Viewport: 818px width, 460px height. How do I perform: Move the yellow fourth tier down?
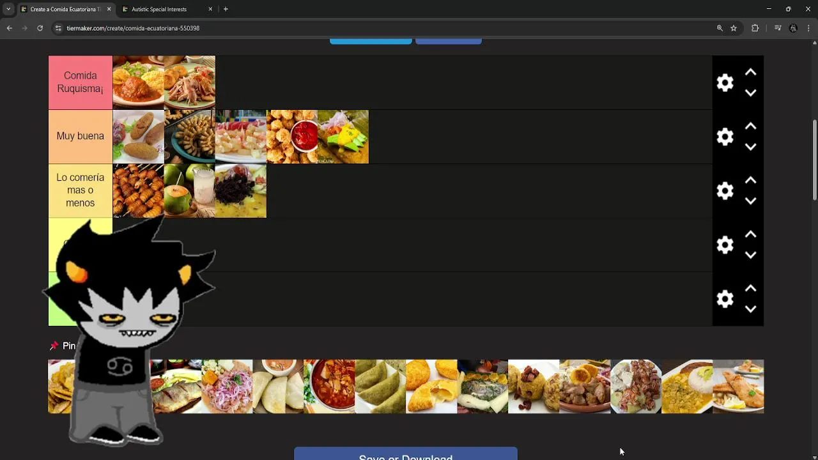point(750,255)
